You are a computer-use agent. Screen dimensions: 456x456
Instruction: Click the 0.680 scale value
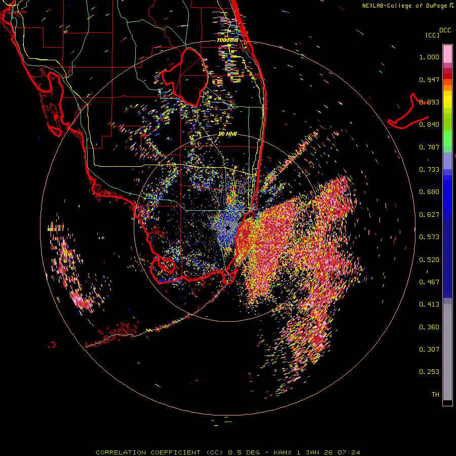429,192
